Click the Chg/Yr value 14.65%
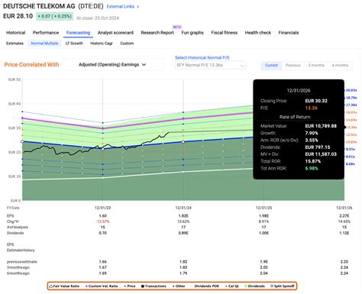The image size is (362, 294). pyautogui.click(x=344, y=221)
